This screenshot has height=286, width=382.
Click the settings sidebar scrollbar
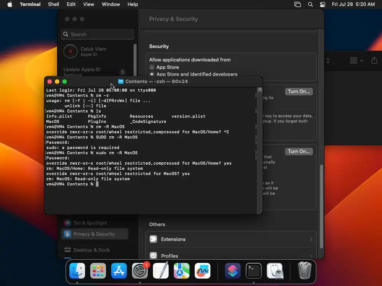pyautogui.click(x=135, y=60)
